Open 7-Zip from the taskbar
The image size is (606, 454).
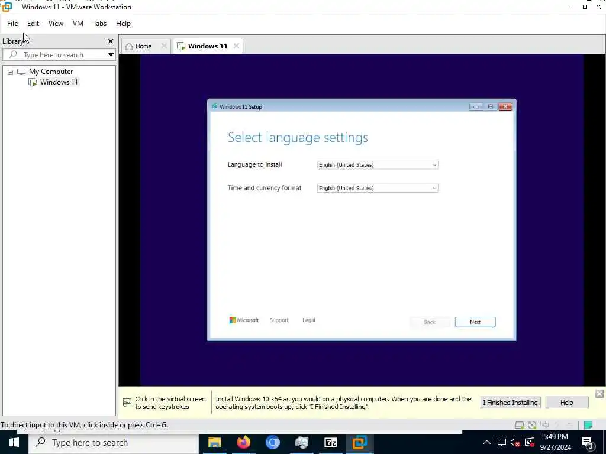pos(330,442)
